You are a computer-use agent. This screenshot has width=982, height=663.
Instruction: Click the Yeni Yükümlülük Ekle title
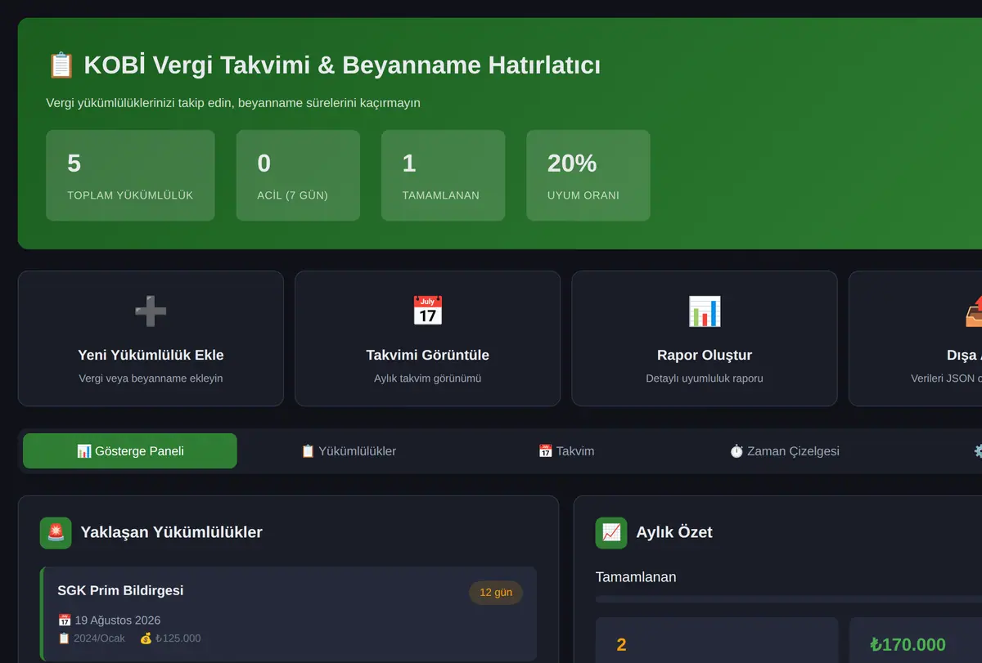click(151, 355)
